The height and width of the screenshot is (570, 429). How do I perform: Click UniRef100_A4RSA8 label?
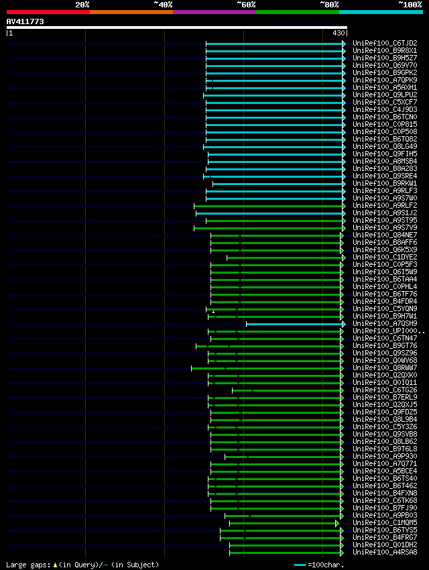(x=385, y=552)
